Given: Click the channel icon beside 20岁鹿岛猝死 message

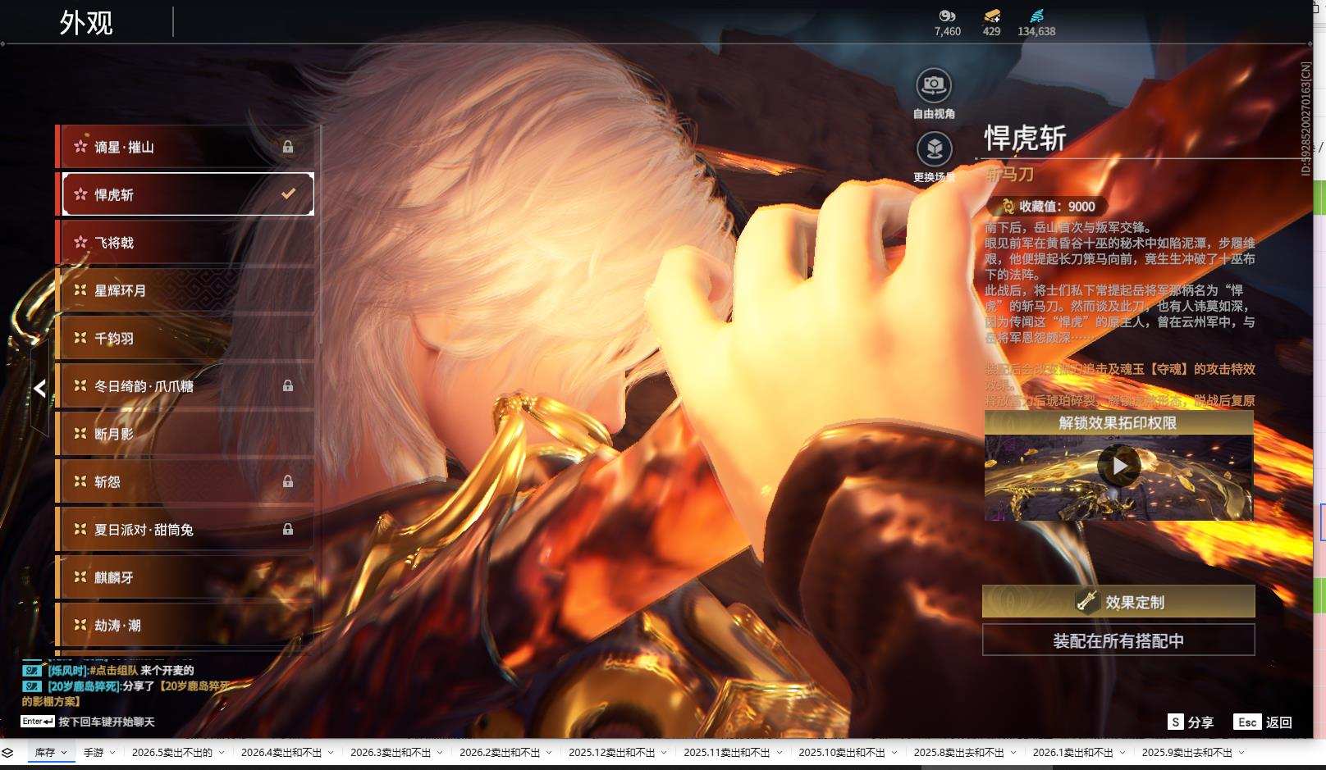Looking at the screenshot, I should coord(31,686).
